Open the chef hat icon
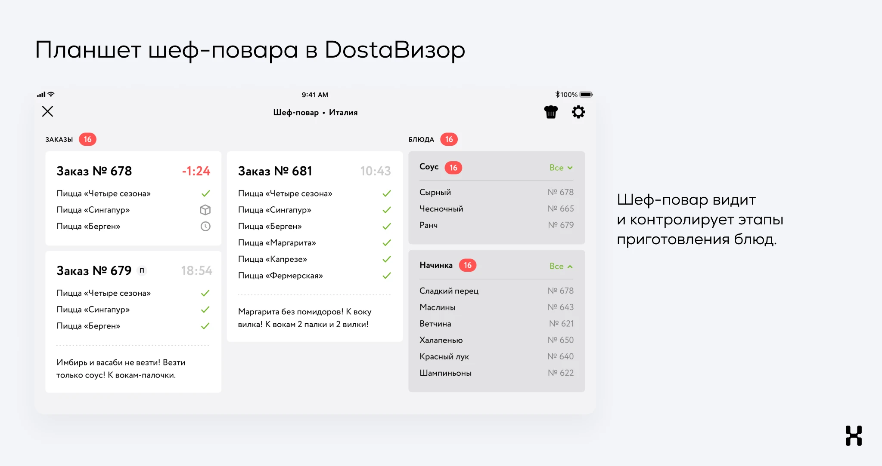 [x=551, y=112]
